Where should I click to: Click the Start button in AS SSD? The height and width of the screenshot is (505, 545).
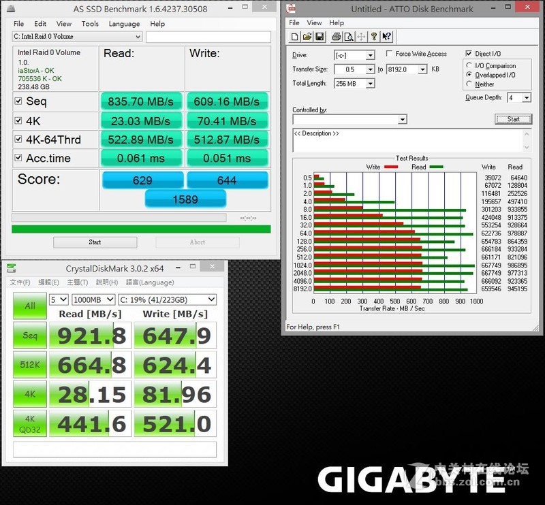95,242
